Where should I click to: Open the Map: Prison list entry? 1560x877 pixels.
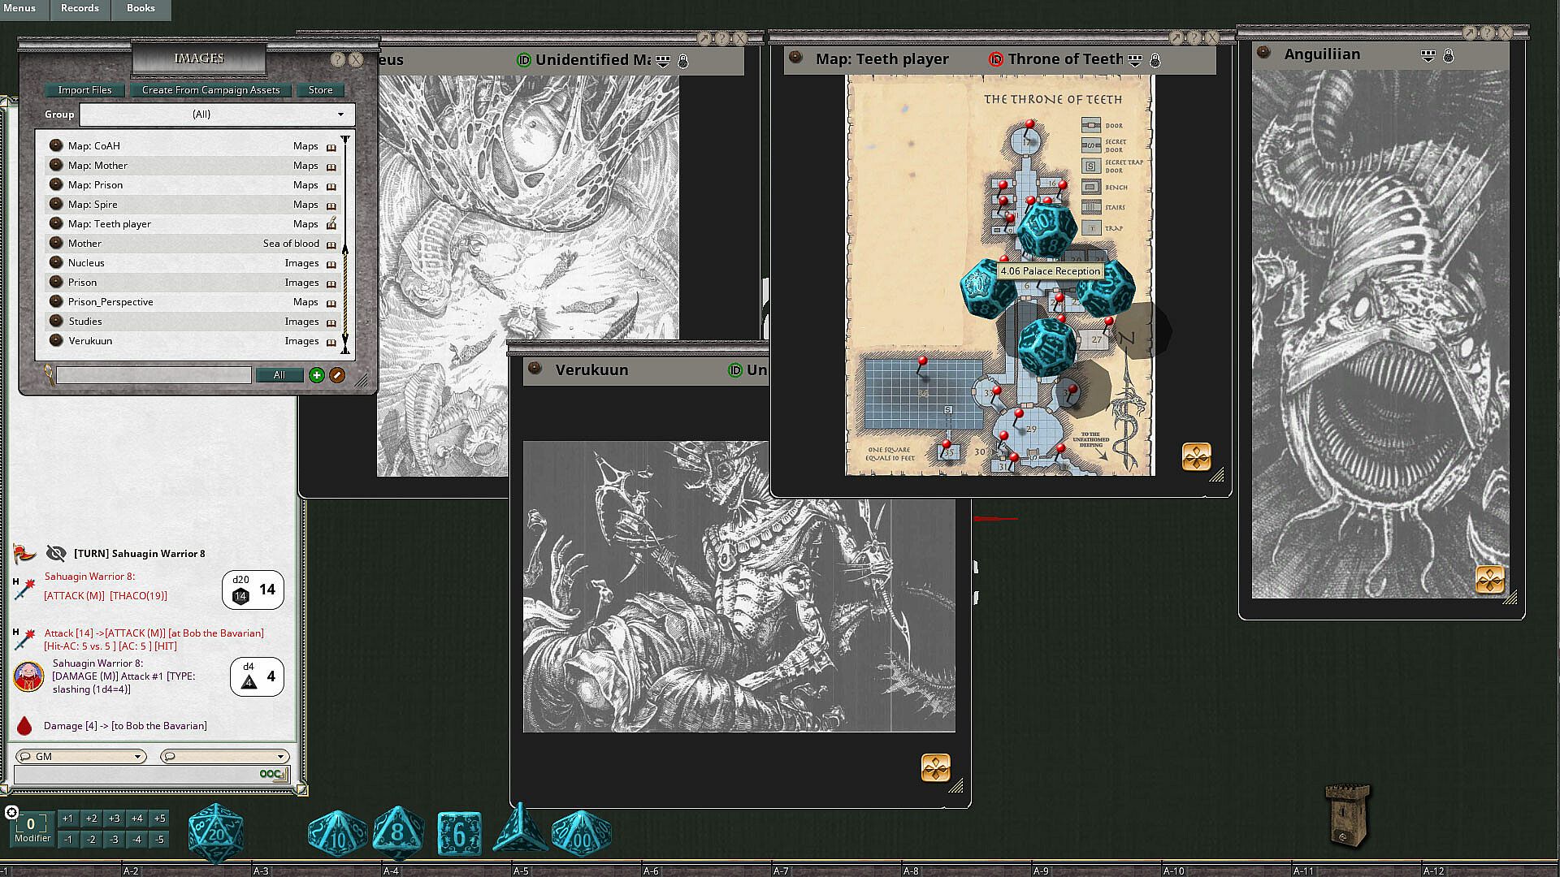tap(95, 185)
